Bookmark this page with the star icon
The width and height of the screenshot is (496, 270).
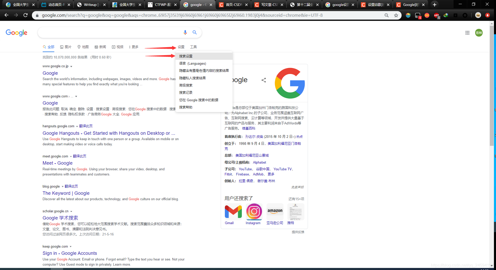(x=396, y=15)
